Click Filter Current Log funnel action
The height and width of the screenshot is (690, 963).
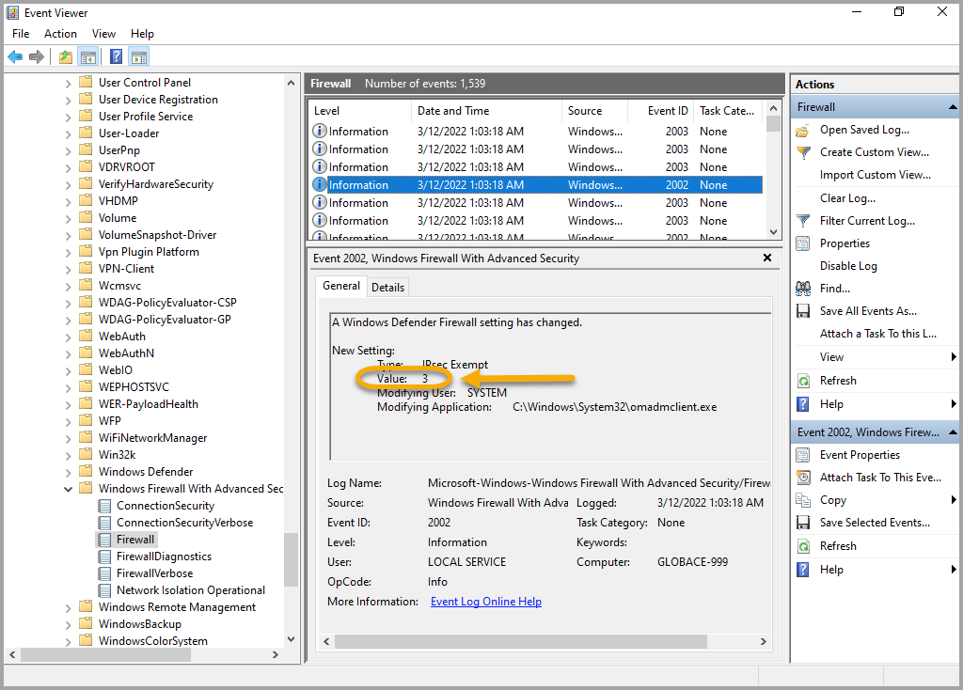[x=866, y=221]
